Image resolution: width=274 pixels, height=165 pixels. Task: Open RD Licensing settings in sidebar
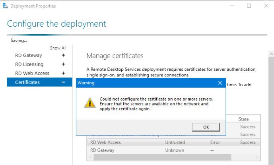point(29,64)
